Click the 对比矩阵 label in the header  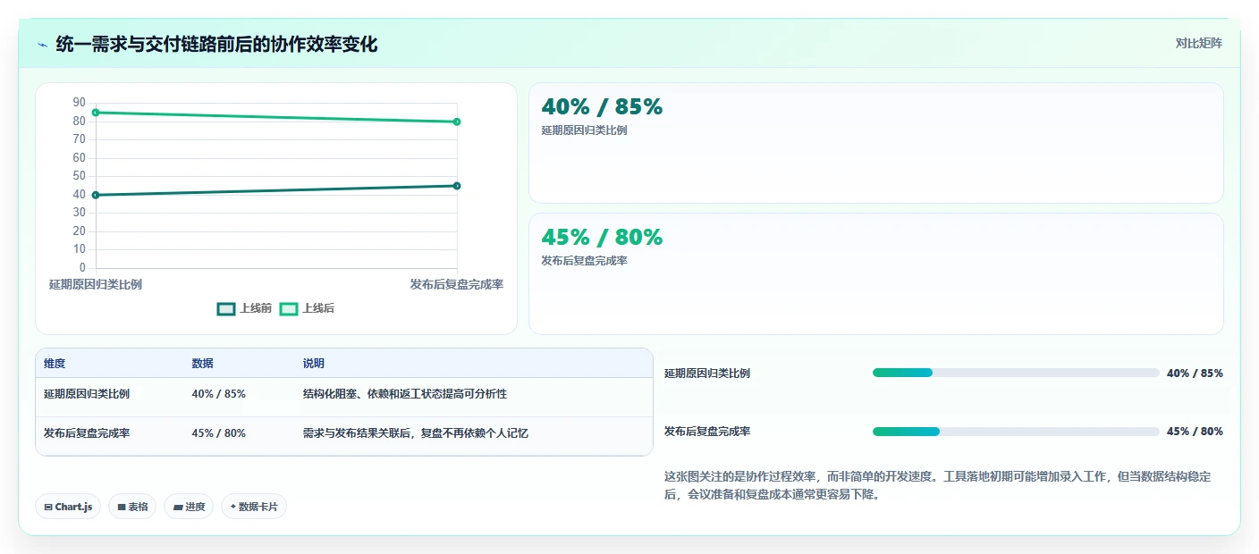tap(1198, 43)
